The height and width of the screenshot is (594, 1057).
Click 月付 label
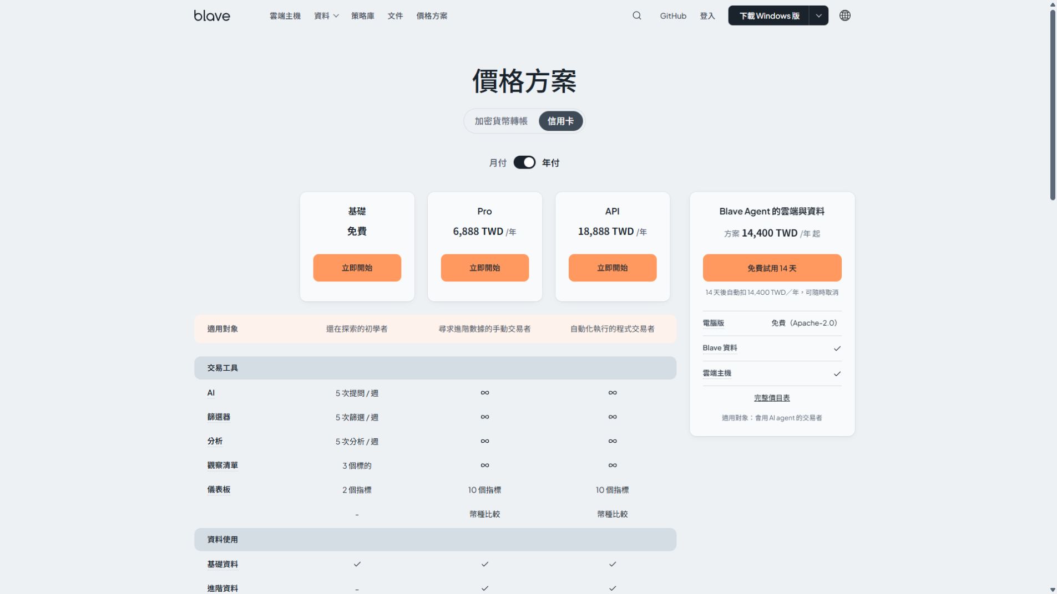pos(497,162)
